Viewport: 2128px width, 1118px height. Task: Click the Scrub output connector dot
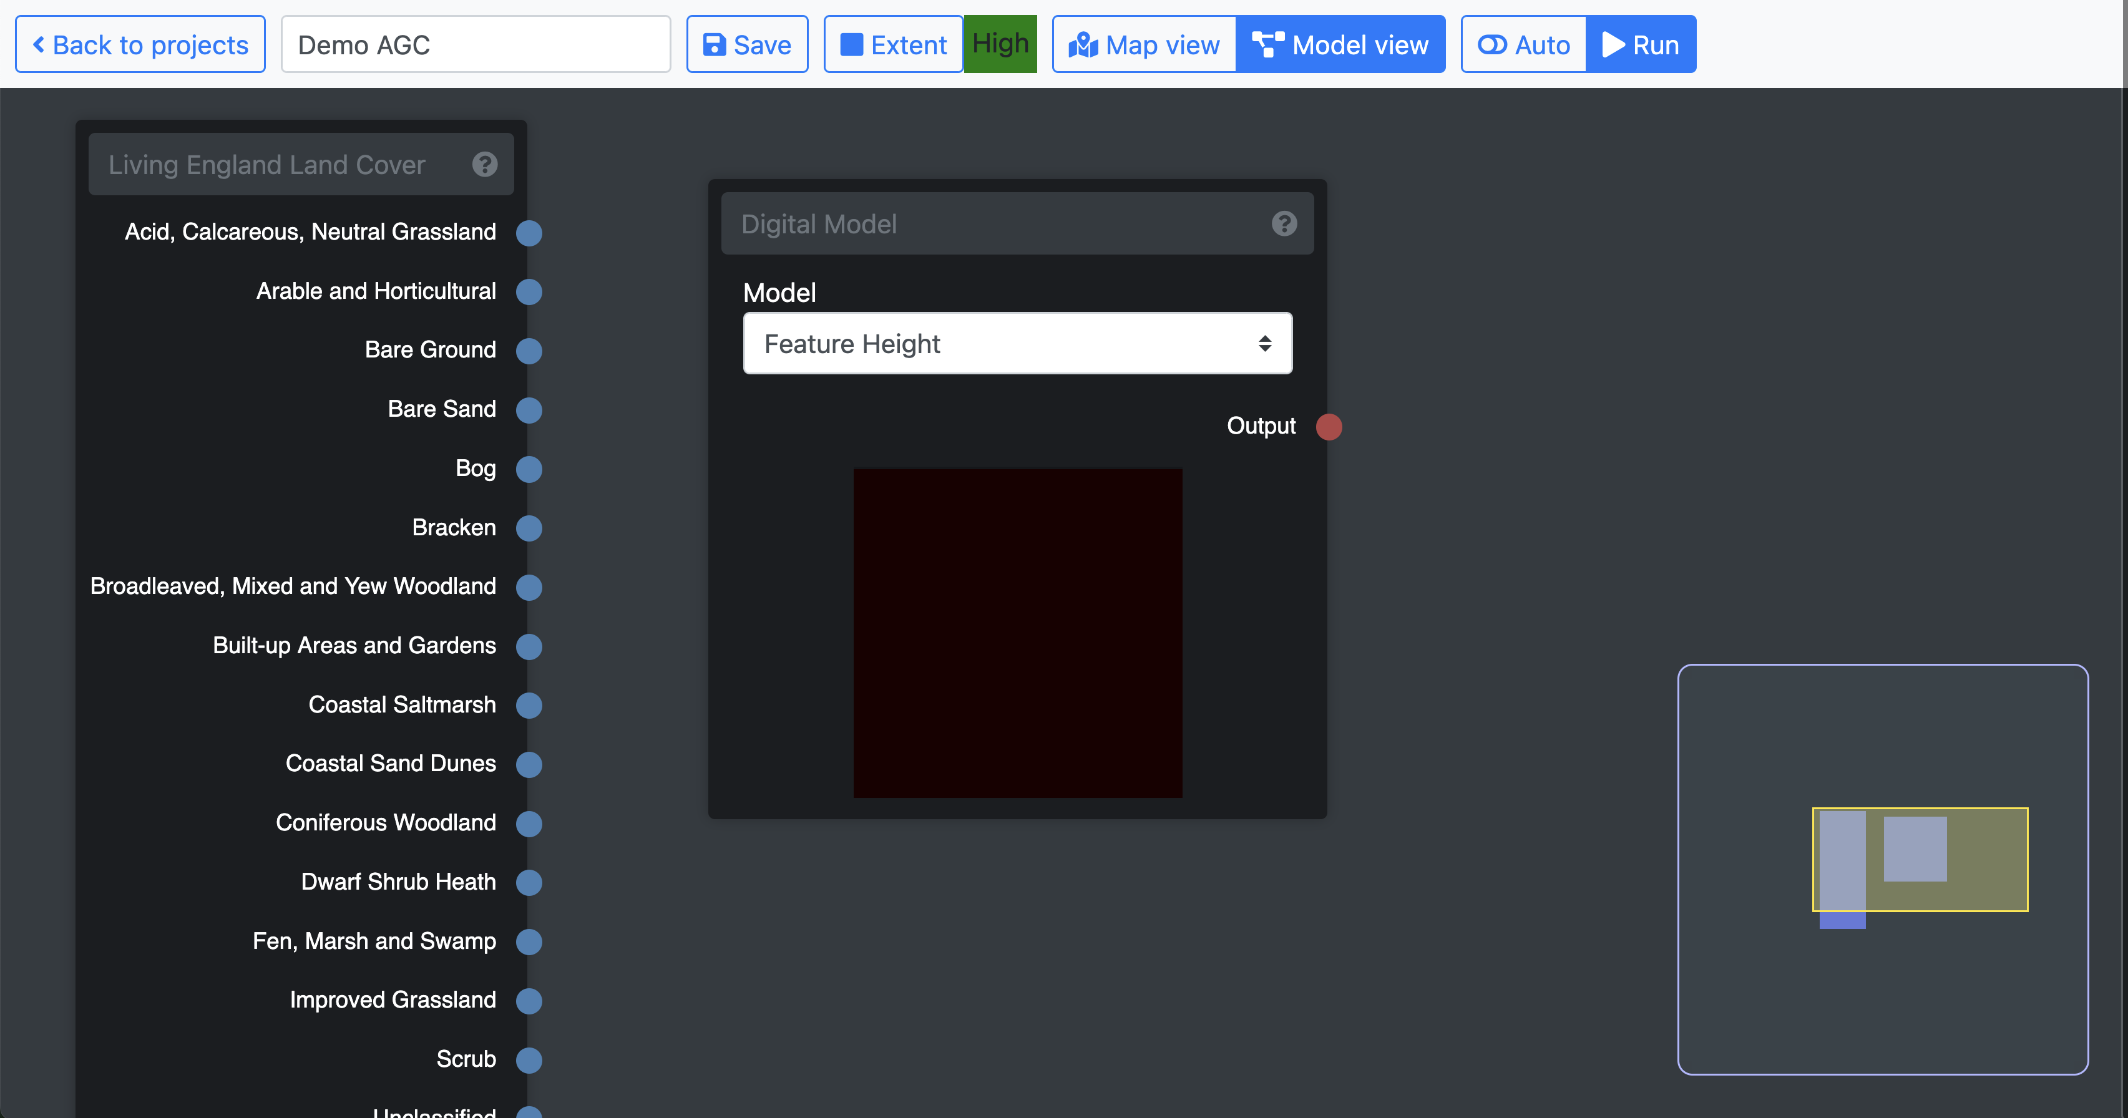(x=529, y=1059)
